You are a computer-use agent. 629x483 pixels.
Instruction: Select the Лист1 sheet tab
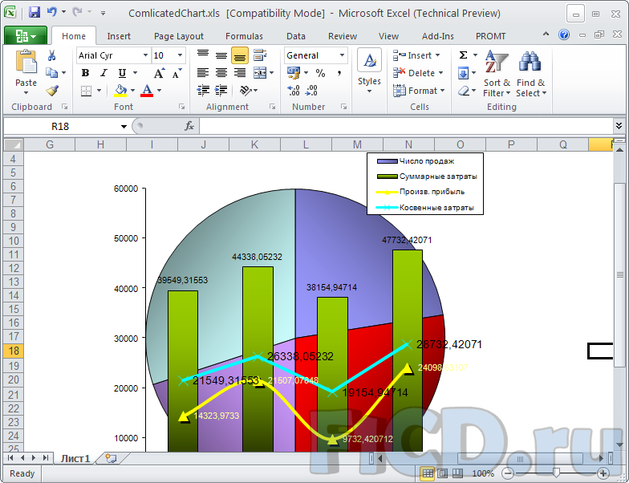coord(75,458)
